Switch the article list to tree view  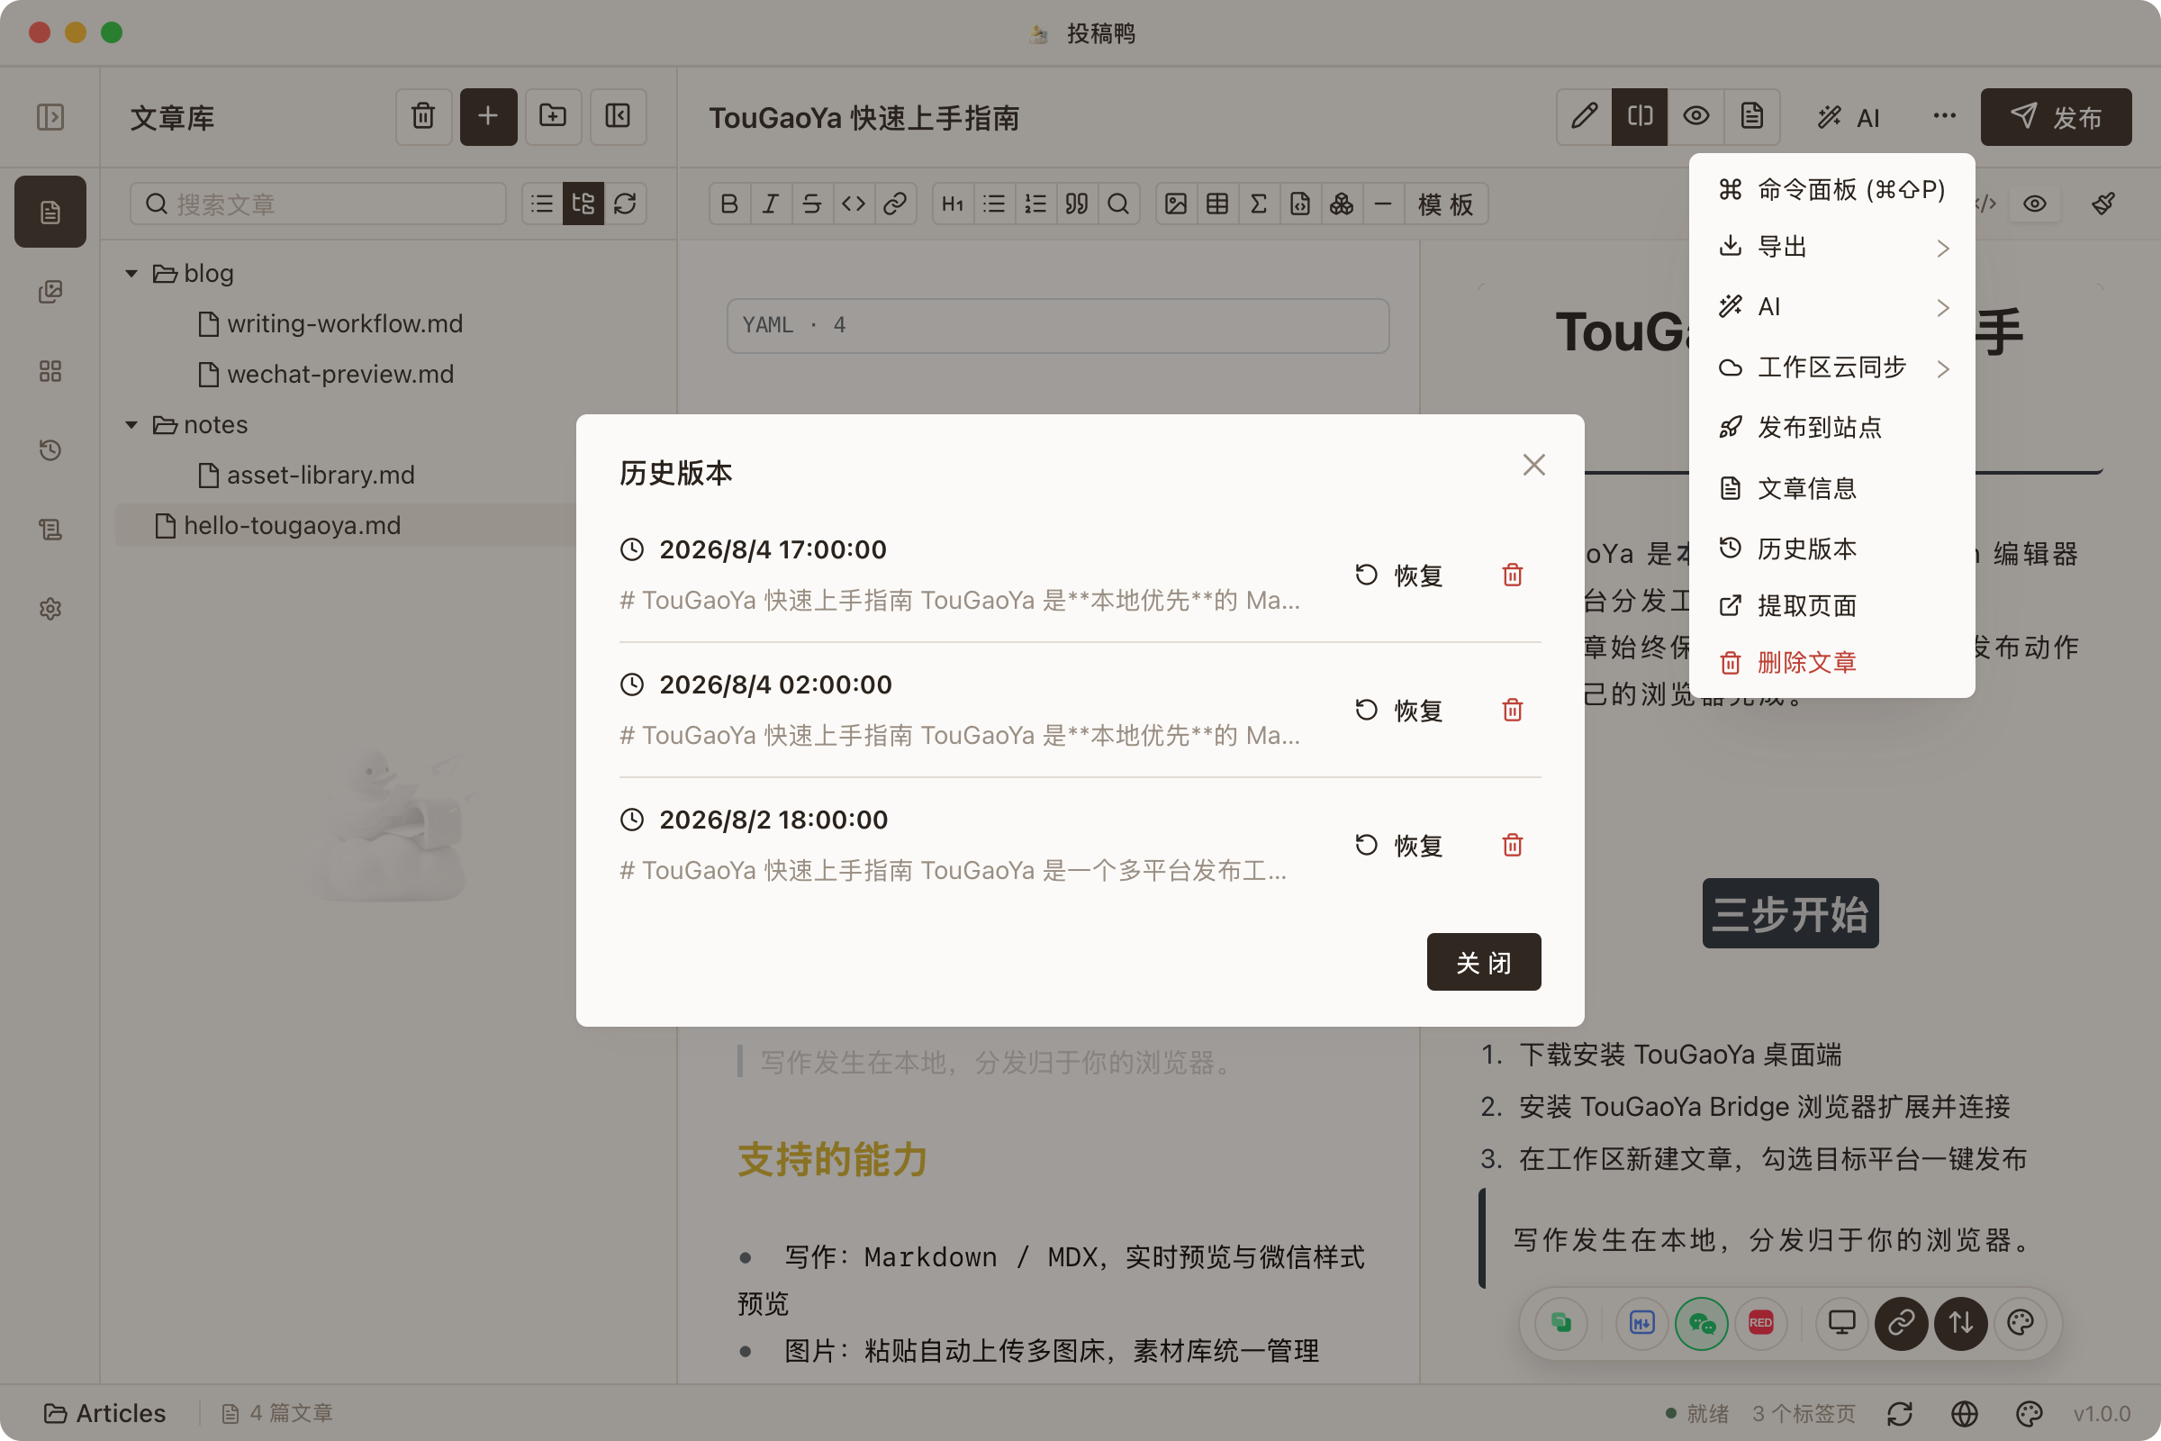coord(583,204)
